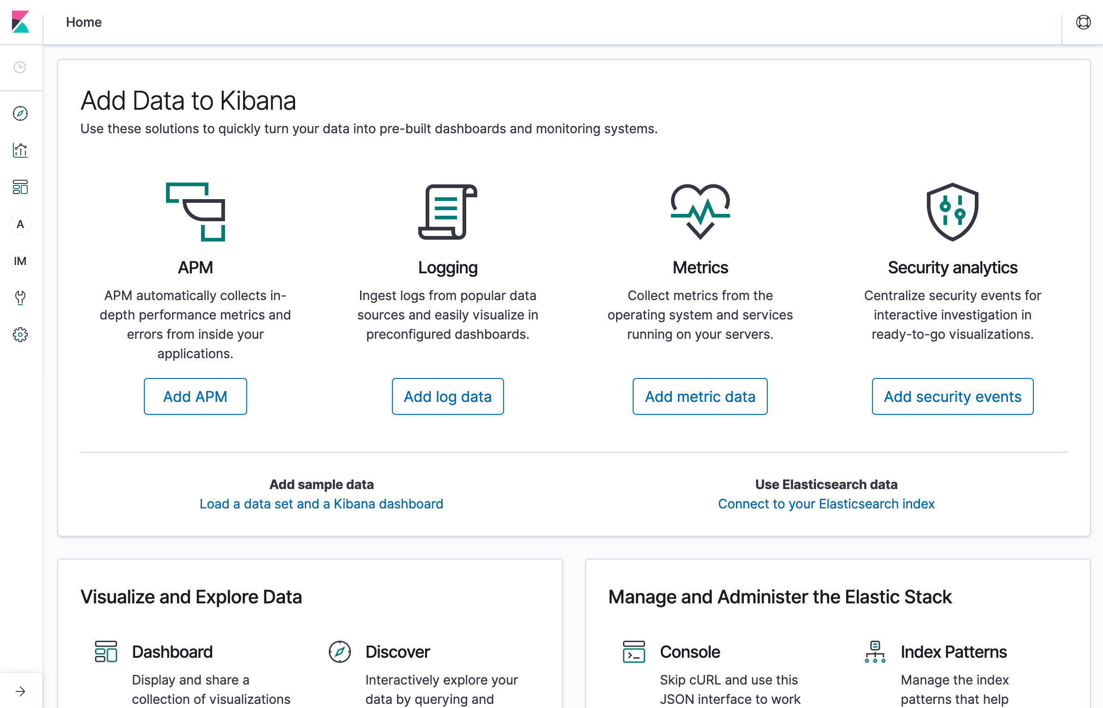Open the Index Patterns card title
Image resolution: width=1103 pixels, height=708 pixels.
[x=954, y=652]
